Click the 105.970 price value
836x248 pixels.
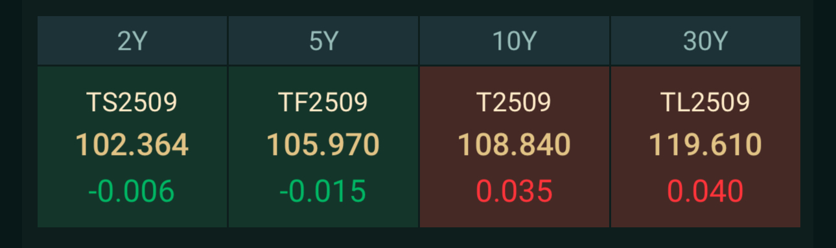pos(323,145)
